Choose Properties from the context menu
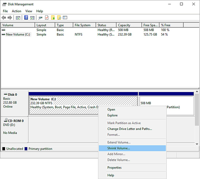This screenshot has height=179, width=200. [x=132, y=168]
